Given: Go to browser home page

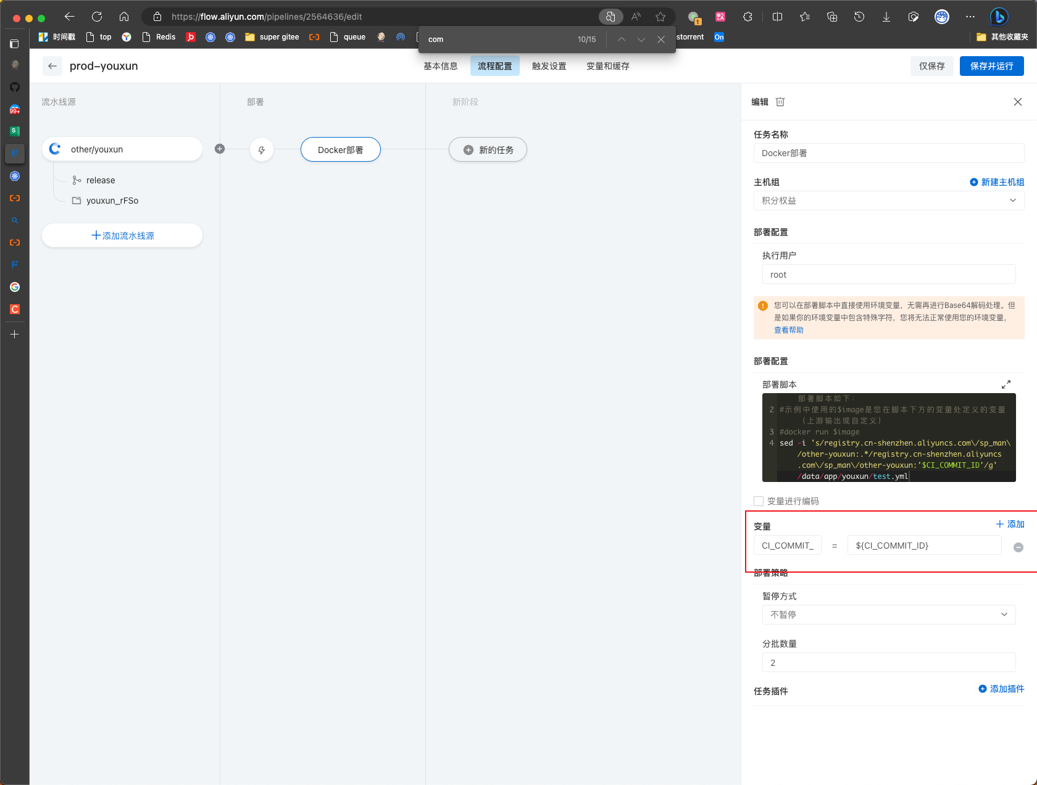Looking at the screenshot, I should pos(124,17).
